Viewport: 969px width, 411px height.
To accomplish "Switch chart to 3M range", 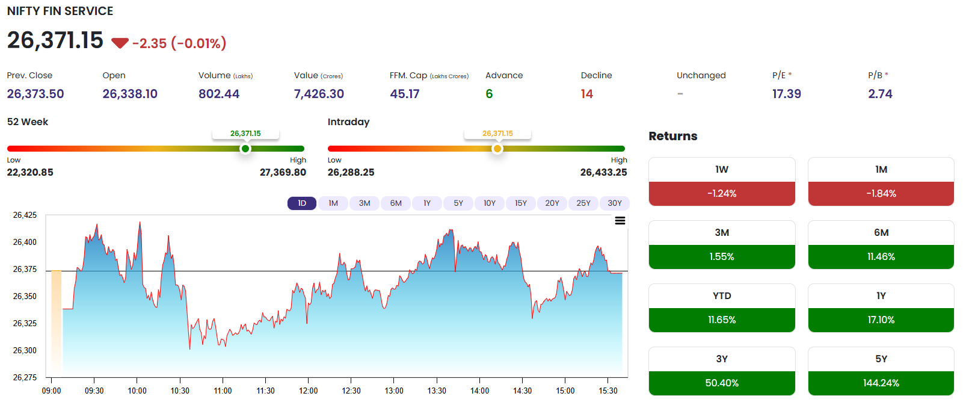I will (x=365, y=203).
